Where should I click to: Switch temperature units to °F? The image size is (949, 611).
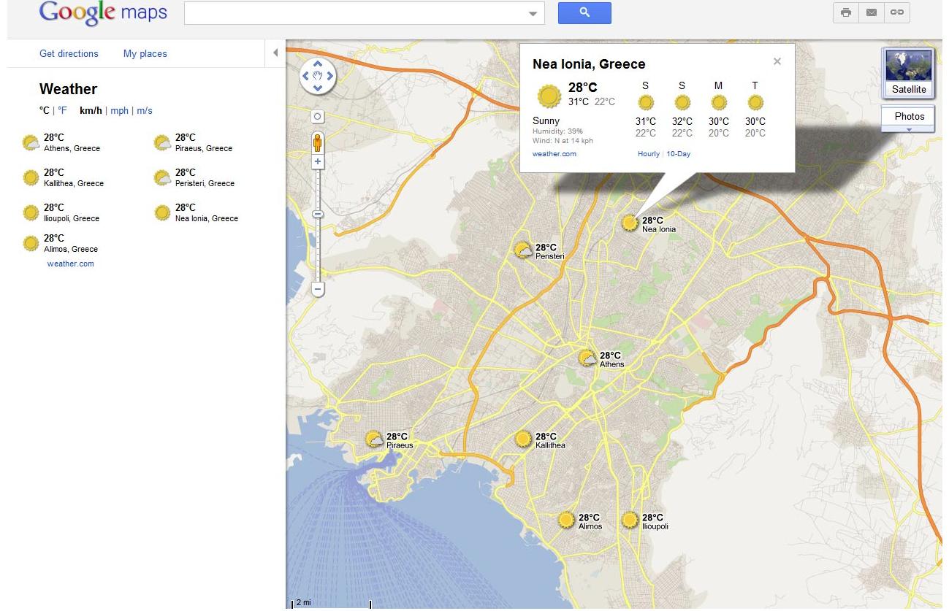pyautogui.click(x=63, y=111)
